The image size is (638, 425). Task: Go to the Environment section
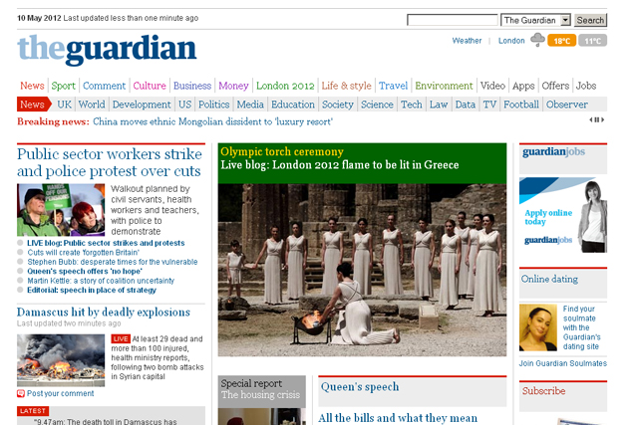444,86
